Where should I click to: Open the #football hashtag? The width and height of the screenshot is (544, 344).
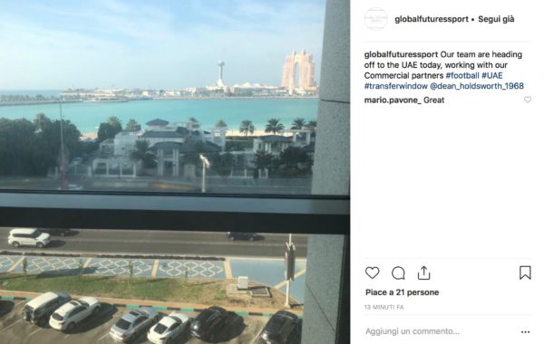click(462, 75)
